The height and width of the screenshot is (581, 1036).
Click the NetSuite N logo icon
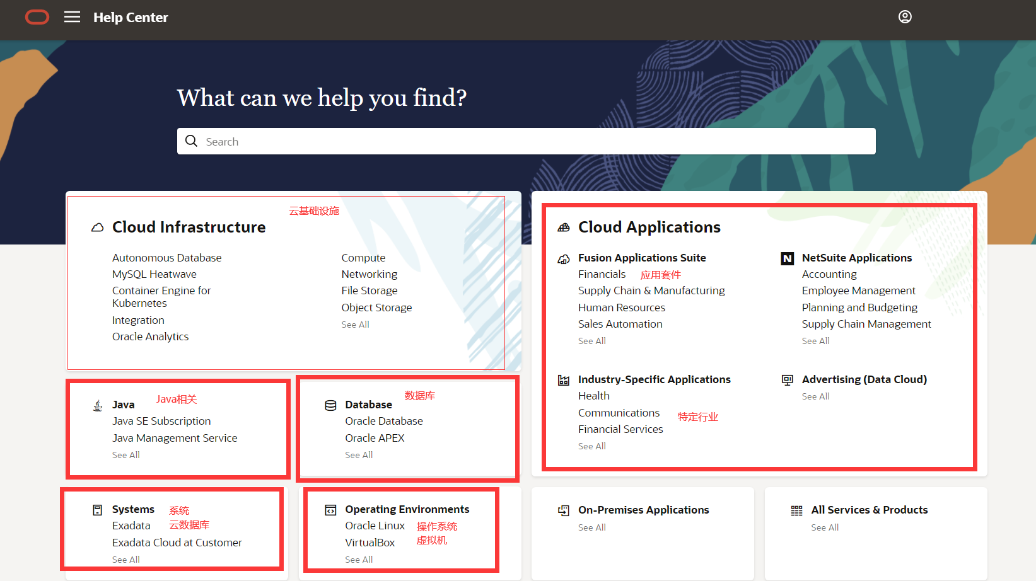pos(788,258)
